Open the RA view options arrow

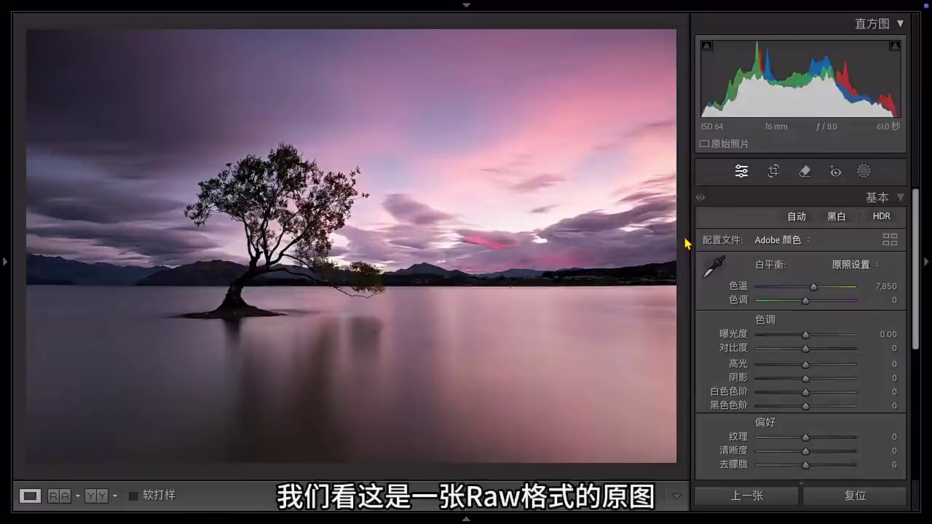[x=78, y=496]
